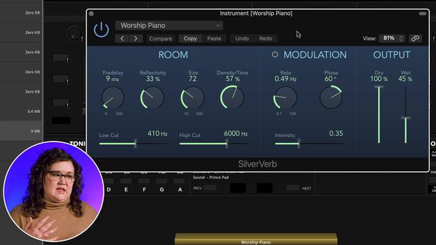Click the 60 ° Phase value
Viewport: 436px width, 245px height.
click(x=330, y=79)
